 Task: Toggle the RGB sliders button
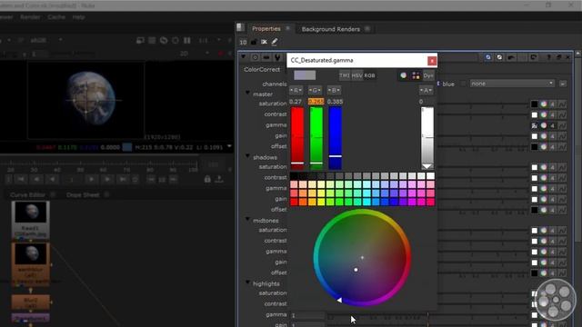pos(369,75)
